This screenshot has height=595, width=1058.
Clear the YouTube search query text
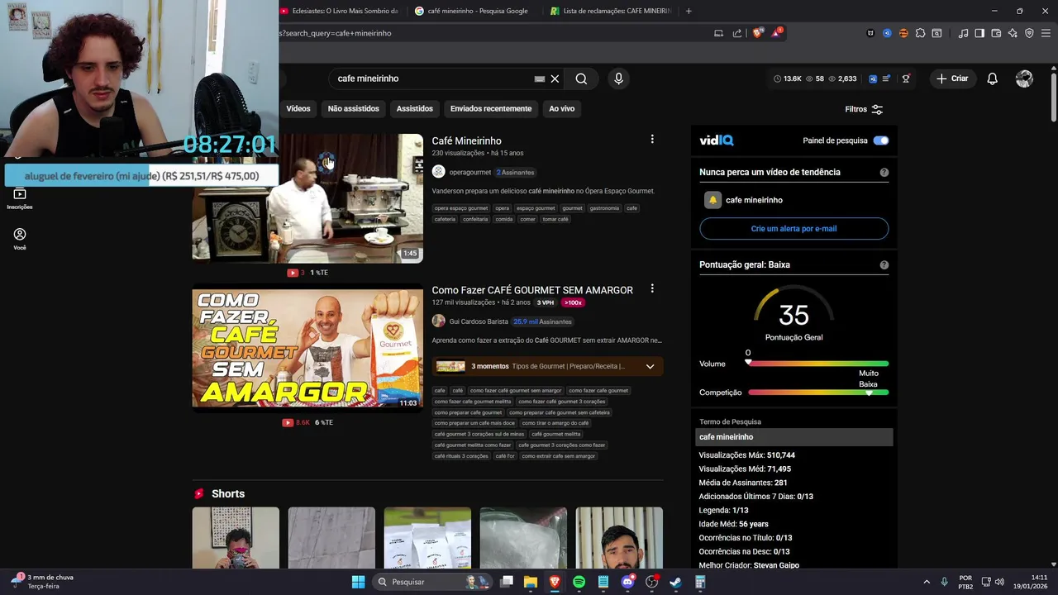coord(555,79)
